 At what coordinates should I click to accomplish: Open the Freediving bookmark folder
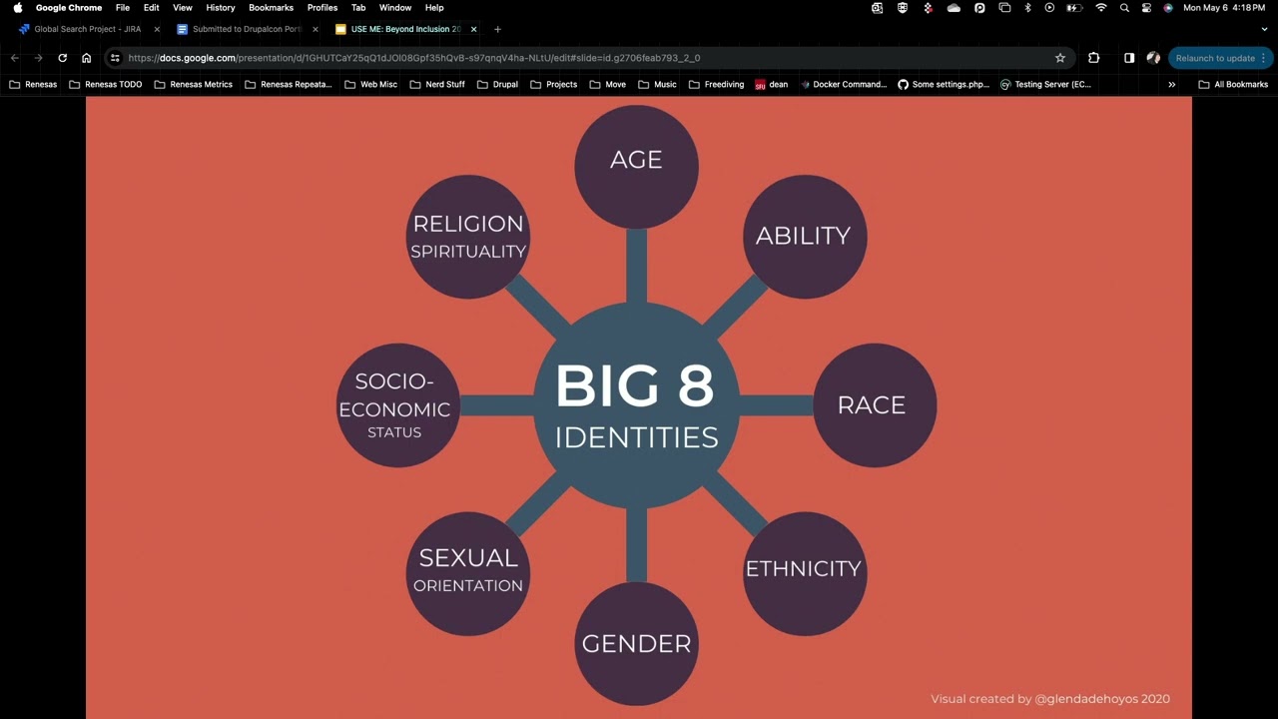[x=716, y=85]
